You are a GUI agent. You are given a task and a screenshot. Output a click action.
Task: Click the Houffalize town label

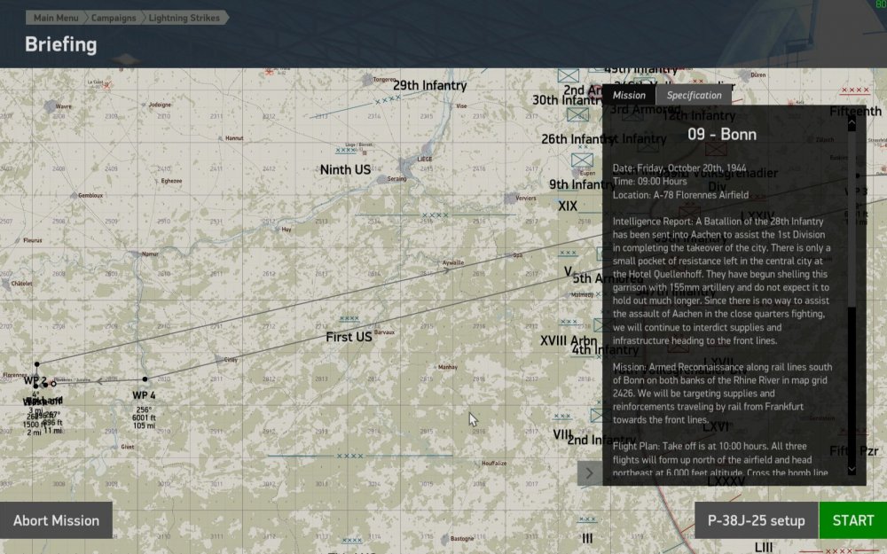[494, 463]
